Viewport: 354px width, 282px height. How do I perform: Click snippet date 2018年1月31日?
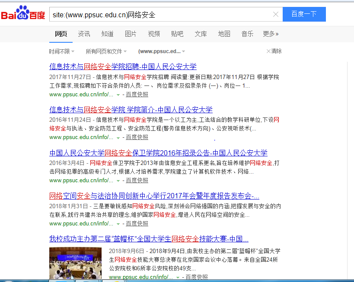coord(68,206)
